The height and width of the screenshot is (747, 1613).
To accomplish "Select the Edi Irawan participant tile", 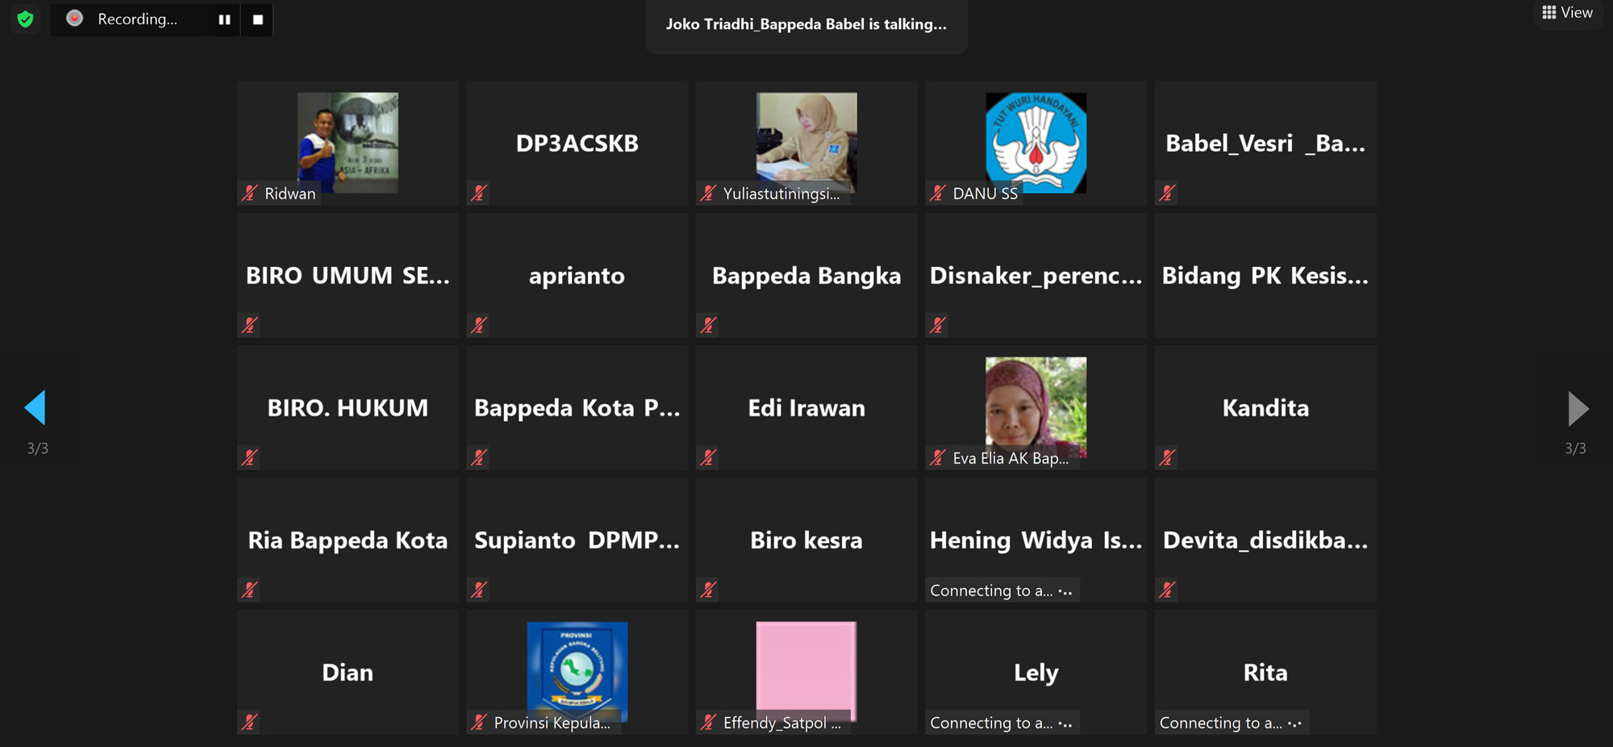I will [x=806, y=407].
